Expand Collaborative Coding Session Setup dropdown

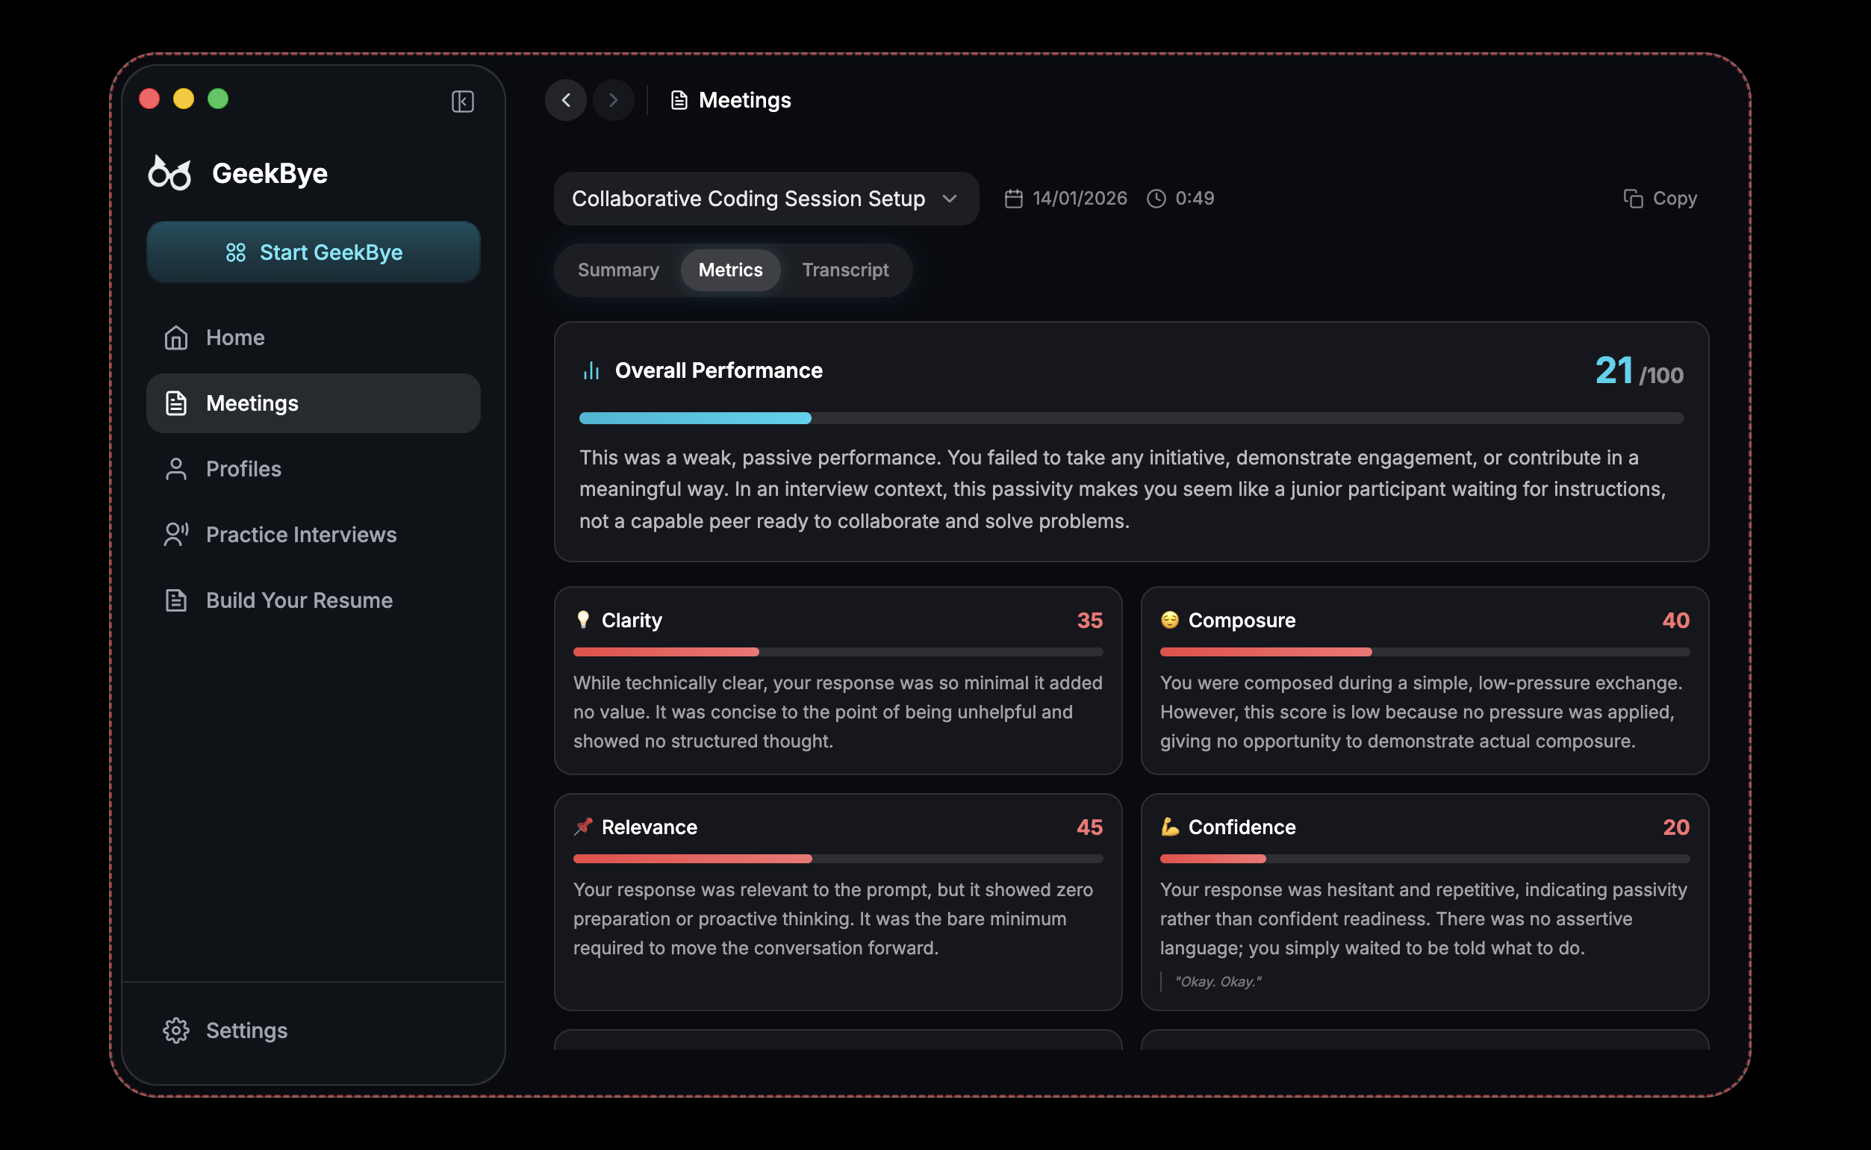click(748, 199)
